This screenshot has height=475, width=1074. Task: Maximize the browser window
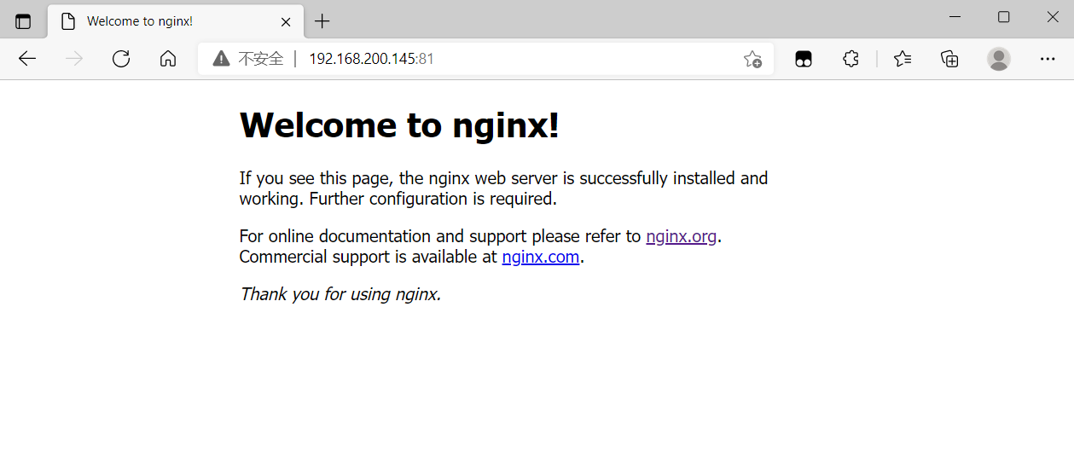point(1004,17)
